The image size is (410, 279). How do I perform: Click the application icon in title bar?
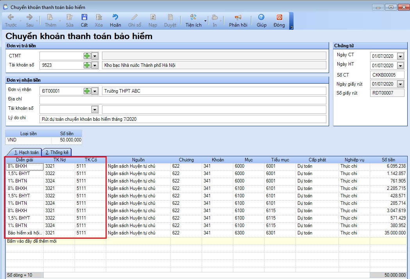click(x=5, y=7)
